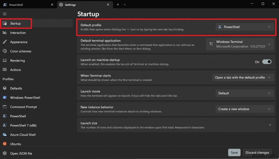This screenshot has height=159, width=279.
Task: Click the Color schemes palette icon
Action: pyautogui.click(x=5, y=51)
